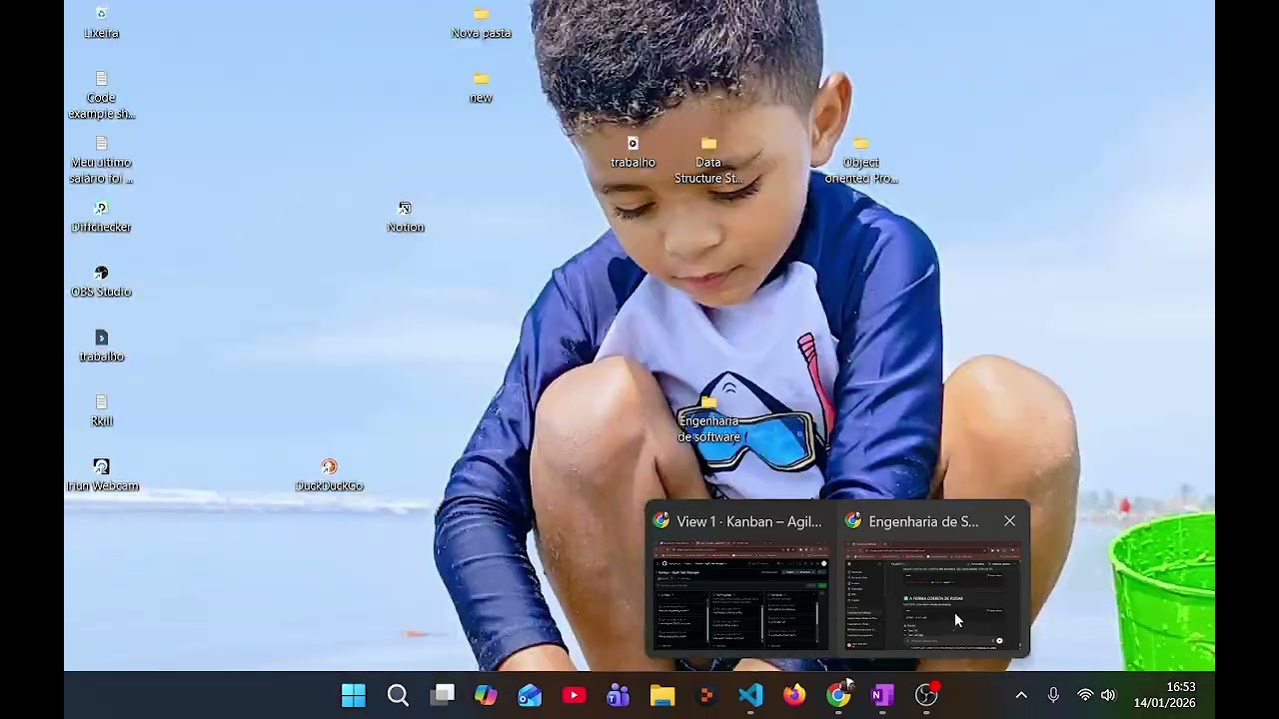
Task: Select the folder named new
Action: pyautogui.click(x=481, y=88)
